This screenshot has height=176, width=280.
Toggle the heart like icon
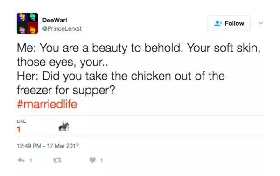[x=92, y=160]
